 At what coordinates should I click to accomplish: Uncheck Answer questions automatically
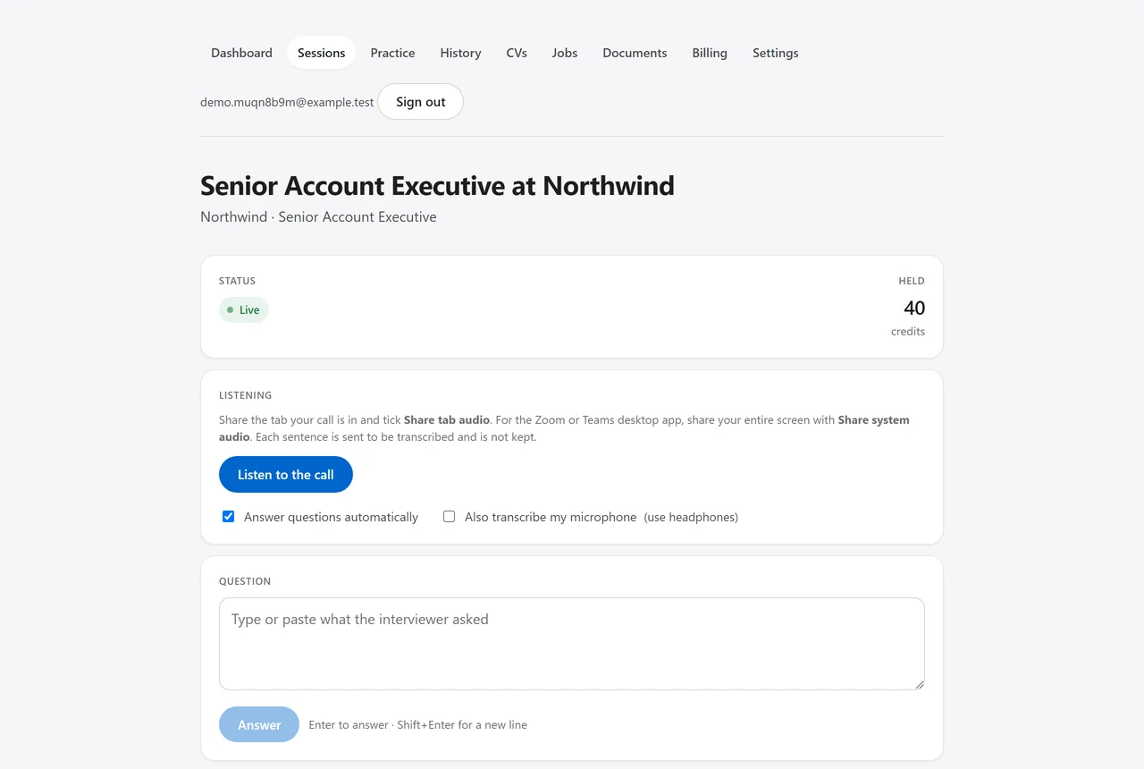click(x=229, y=517)
